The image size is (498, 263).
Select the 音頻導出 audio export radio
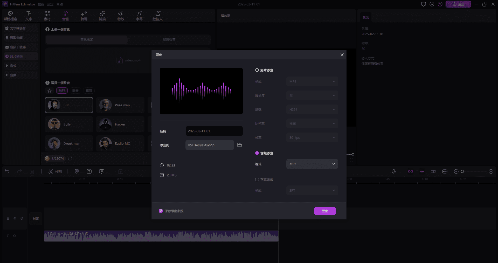(257, 153)
